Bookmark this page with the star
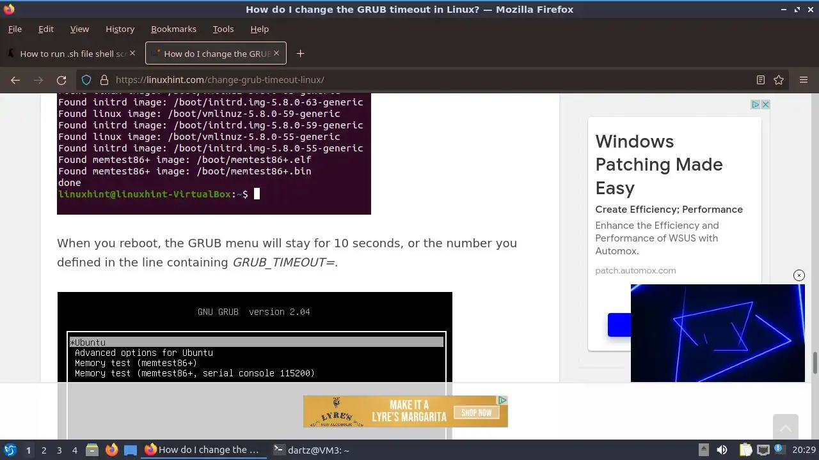 tap(779, 80)
